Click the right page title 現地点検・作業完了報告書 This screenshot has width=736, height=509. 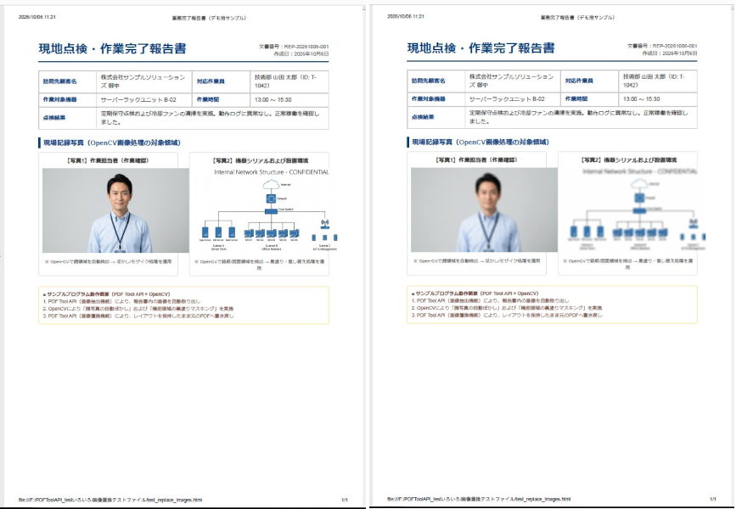pyautogui.click(x=480, y=48)
